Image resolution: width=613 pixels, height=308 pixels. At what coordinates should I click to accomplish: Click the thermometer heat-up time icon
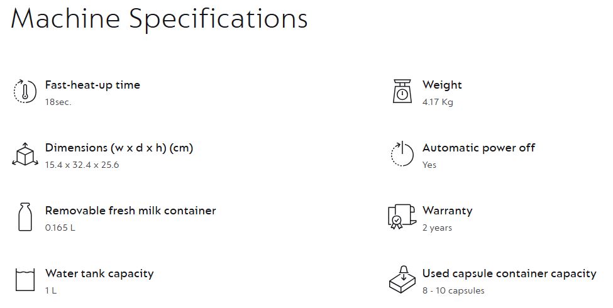(25, 92)
